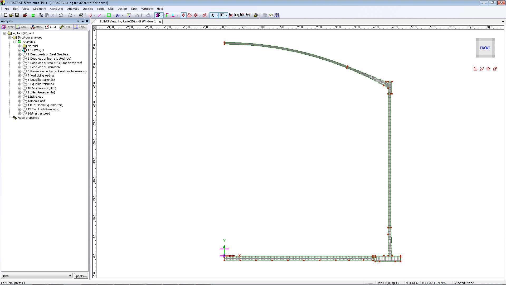The width and height of the screenshot is (506, 285).
Task: Expand the 2:Dead Loads of Steel Structure node
Action: pyautogui.click(x=20, y=54)
